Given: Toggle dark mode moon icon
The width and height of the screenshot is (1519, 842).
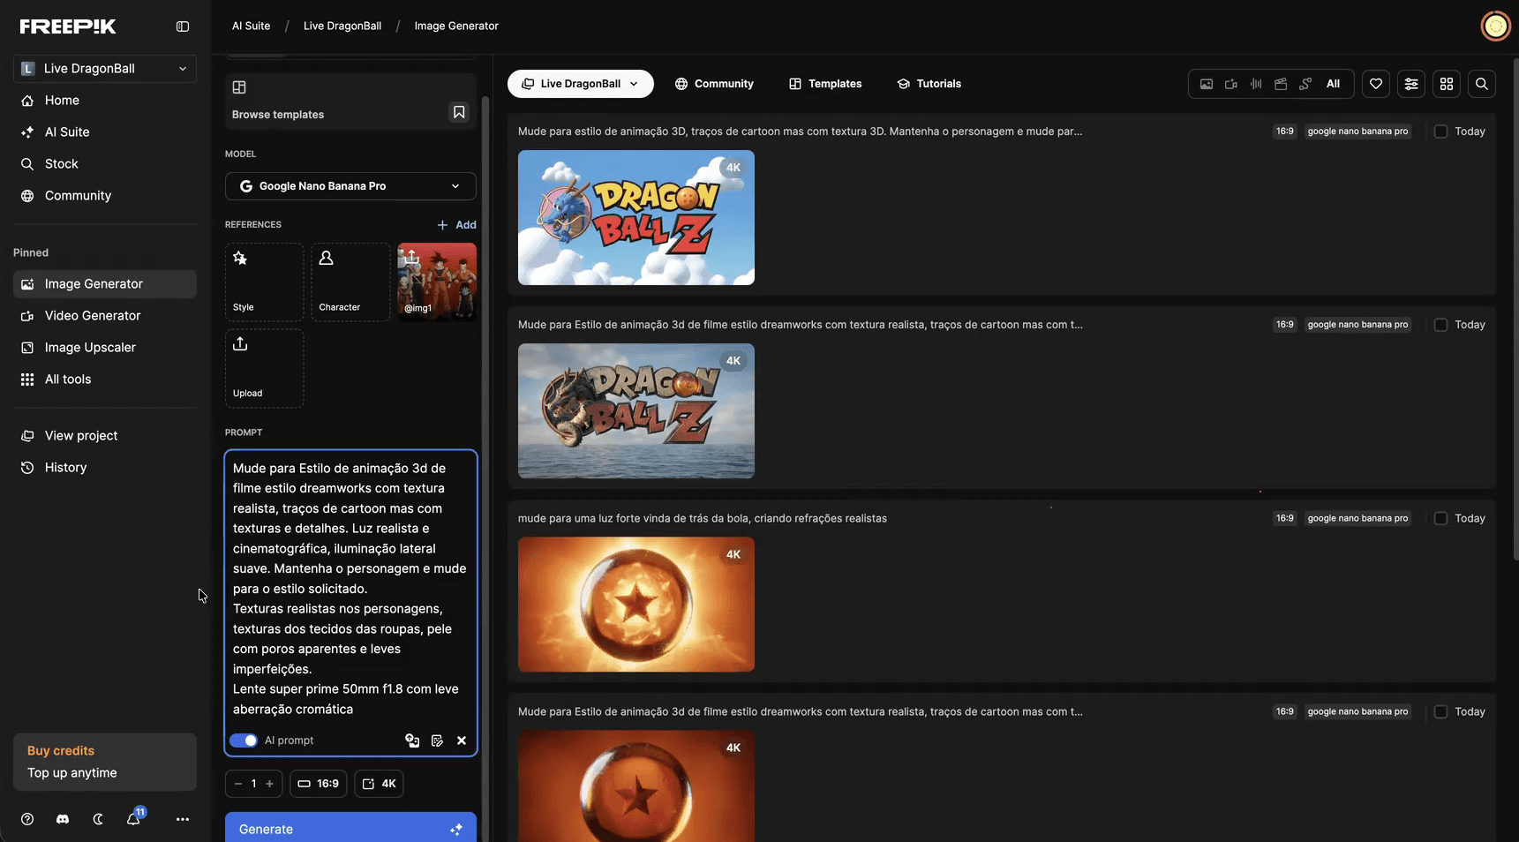Looking at the screenshot, I should 98,819.
